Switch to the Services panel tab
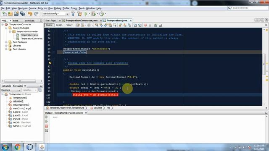The width and height of the screenshot is (269, 151). 30,21
